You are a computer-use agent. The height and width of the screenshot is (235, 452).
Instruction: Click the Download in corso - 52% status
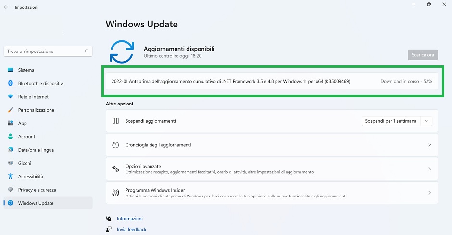[406, 81]
